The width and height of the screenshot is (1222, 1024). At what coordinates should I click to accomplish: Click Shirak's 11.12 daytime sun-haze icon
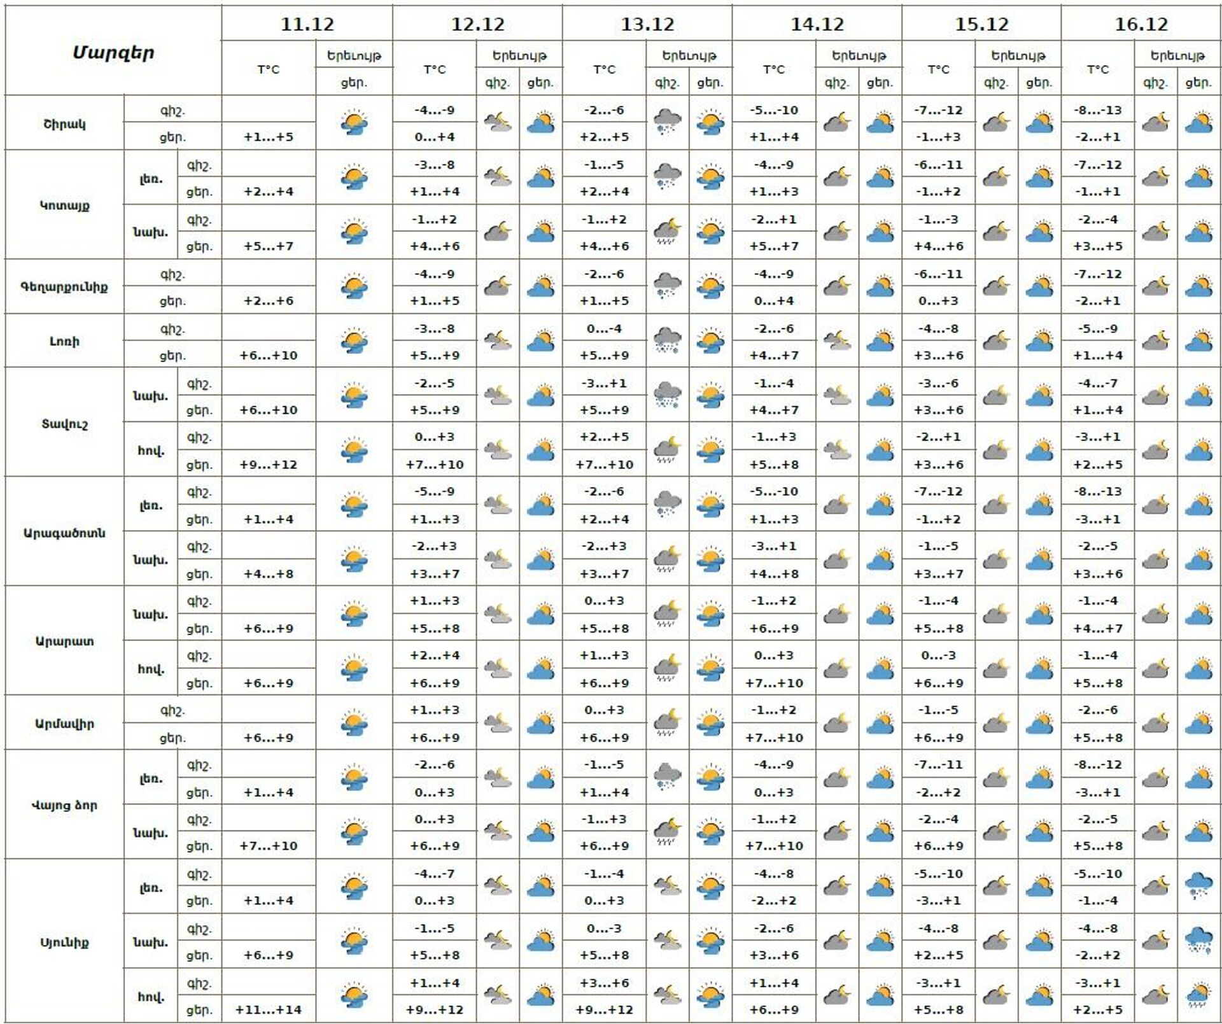(354, 123)
